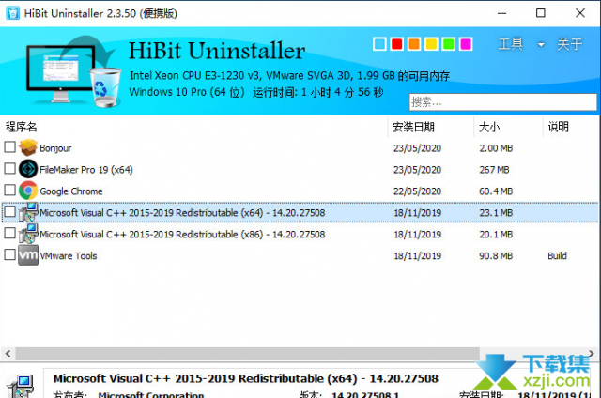
Task: Select the Bonjour program name
Action: [x=55, y=148]
